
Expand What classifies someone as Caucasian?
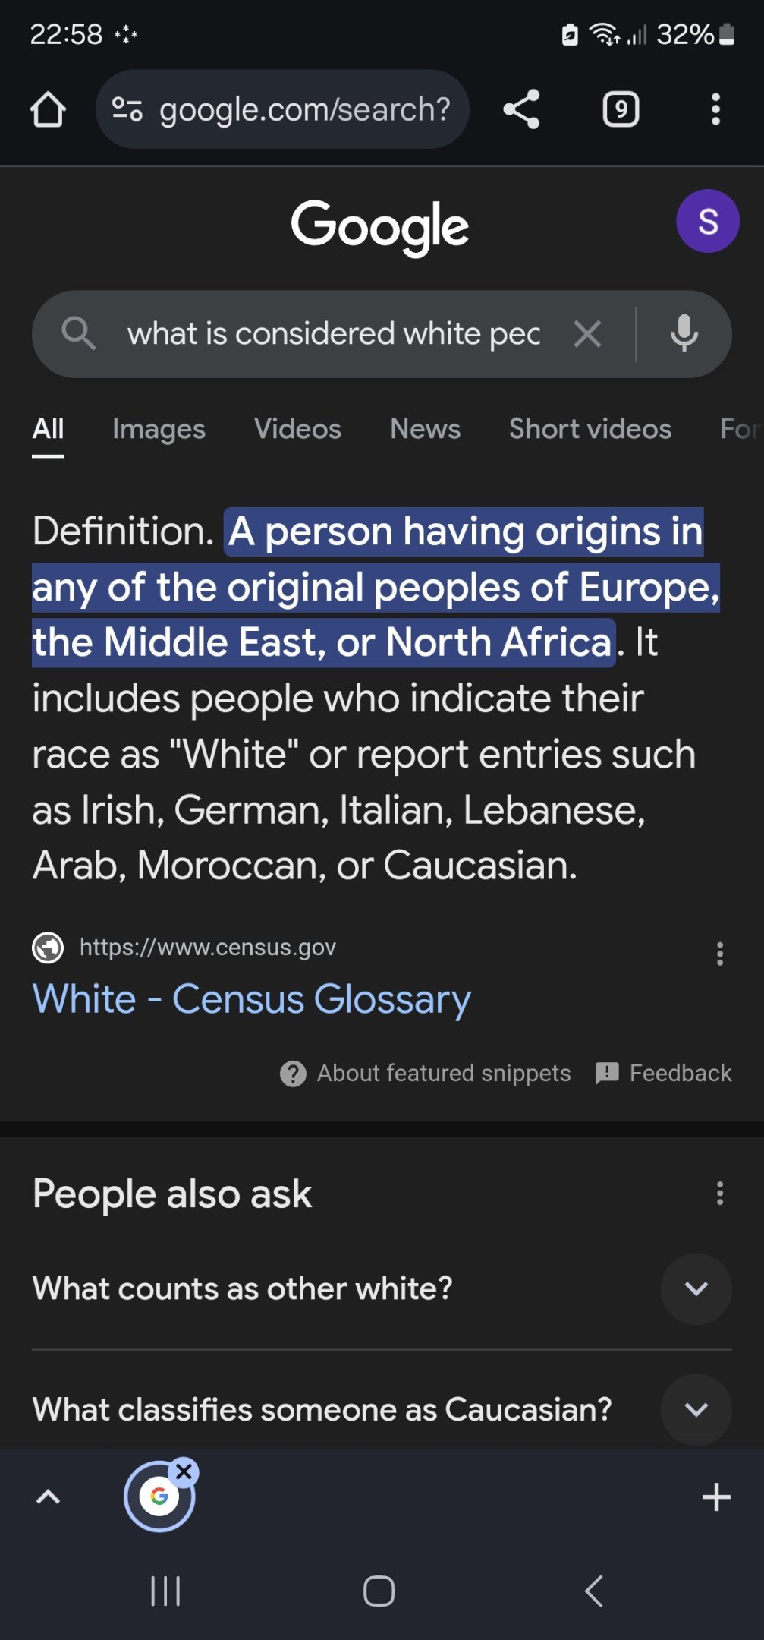click(382, 1410)
